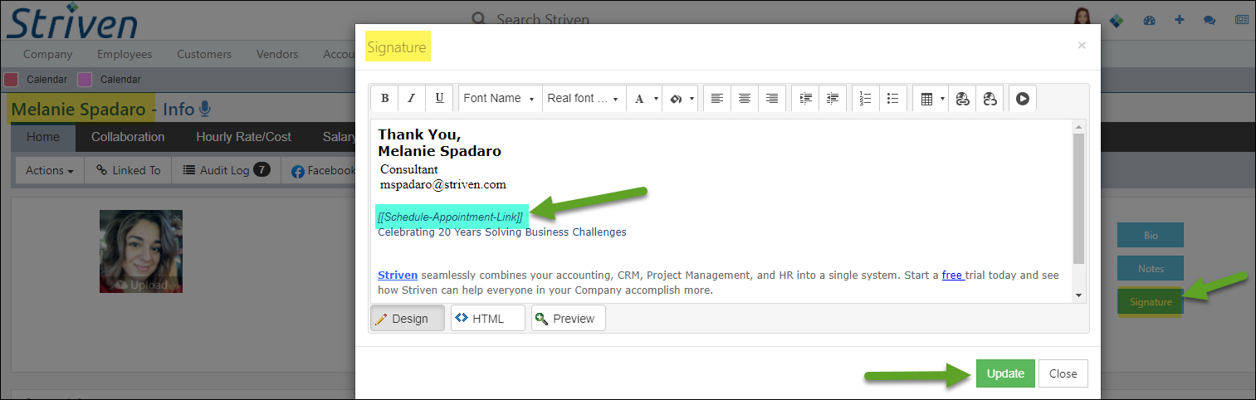
Task: Open the Vendors menu
Action: pos(277,54)
